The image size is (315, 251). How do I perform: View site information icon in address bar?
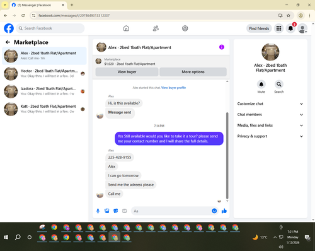point(33,16)
